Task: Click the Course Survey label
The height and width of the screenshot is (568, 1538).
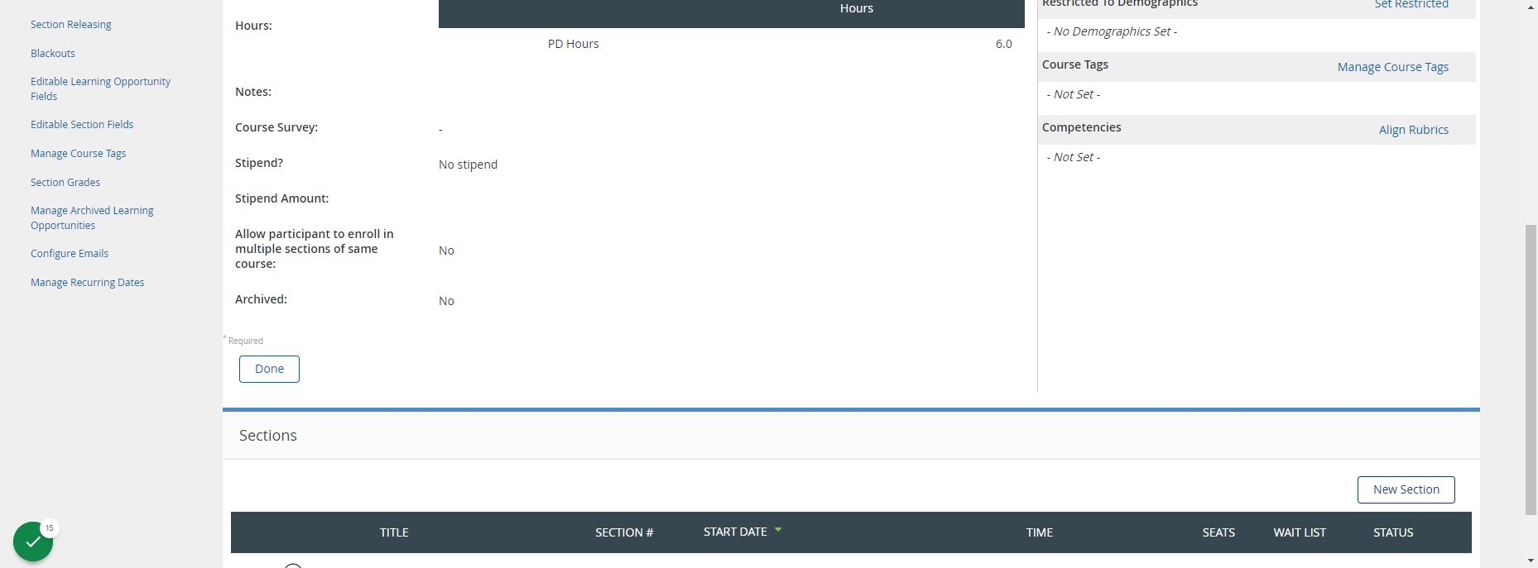Action: 276,127
